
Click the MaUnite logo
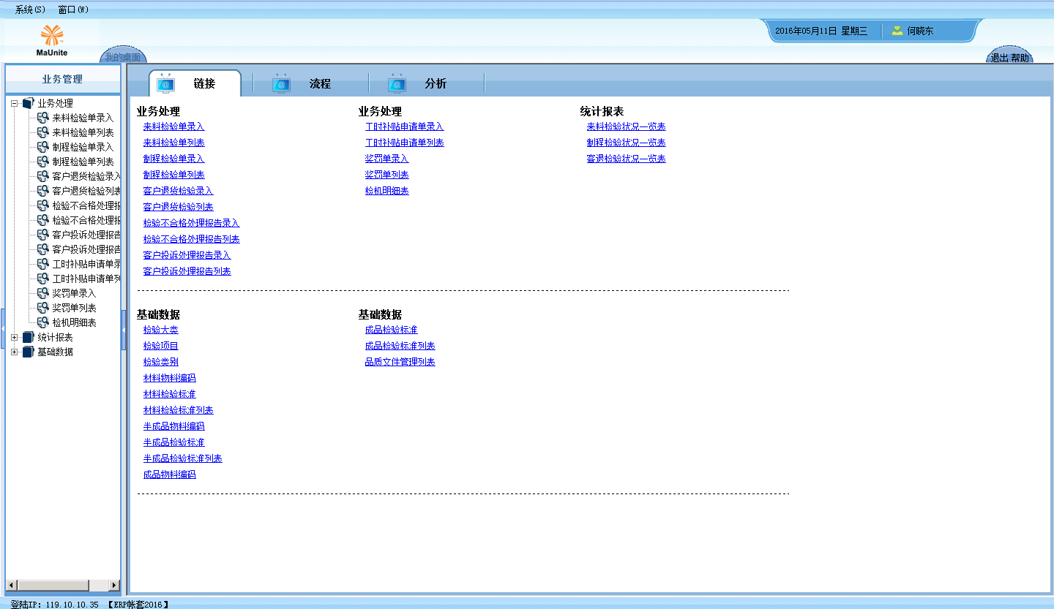coord(52,40)
